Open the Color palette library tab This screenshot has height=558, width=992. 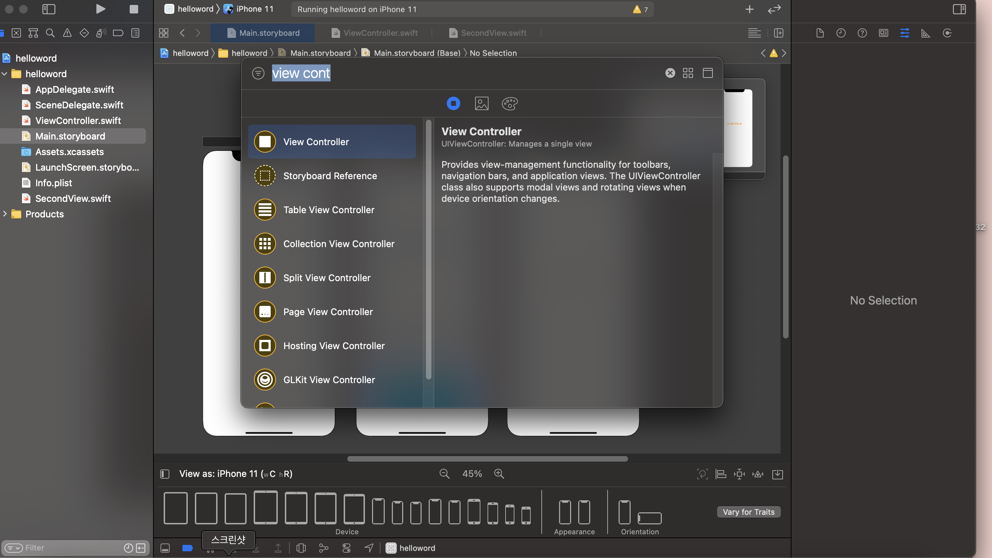pos(509,103)
